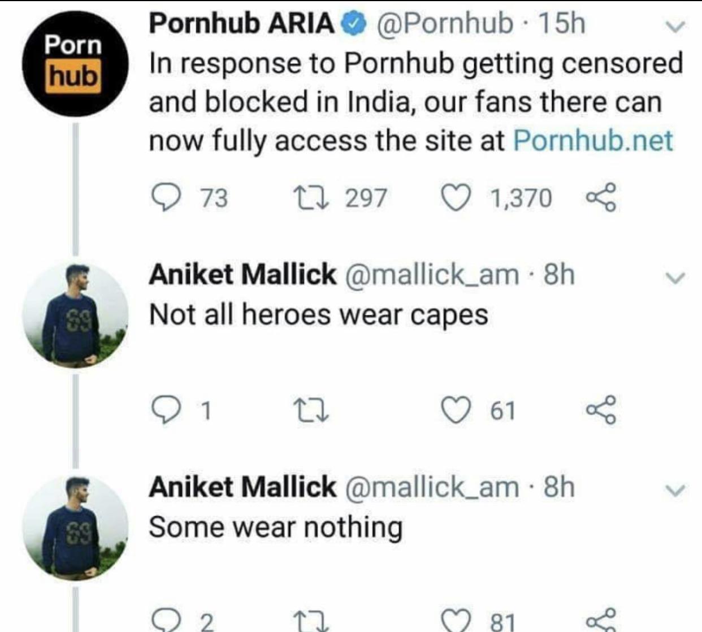Reply to "Some wear nothing" tweet
702x632 pixels.
(x=164, y=622)
